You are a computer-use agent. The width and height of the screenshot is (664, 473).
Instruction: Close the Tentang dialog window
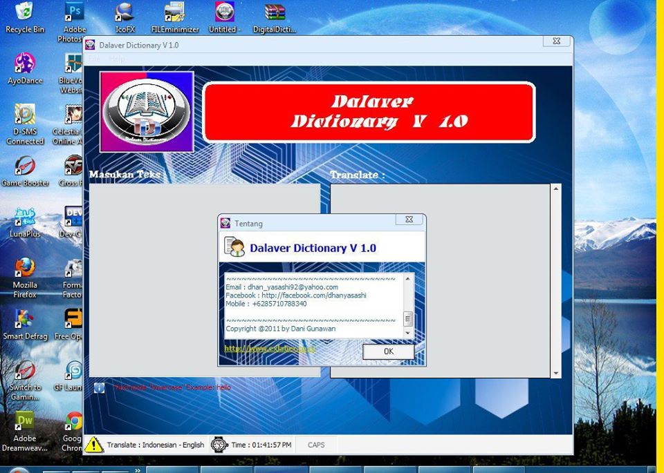point(409,220)
